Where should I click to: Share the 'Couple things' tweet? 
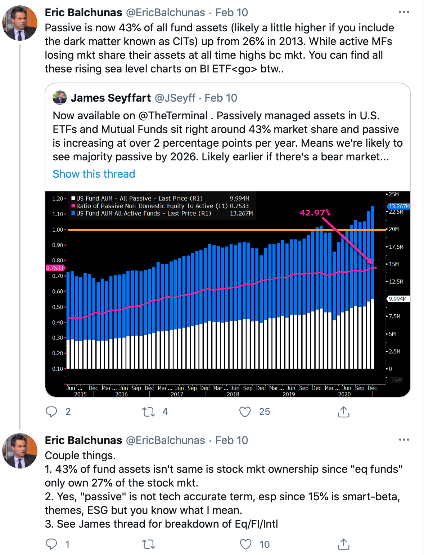pos(343,544)
